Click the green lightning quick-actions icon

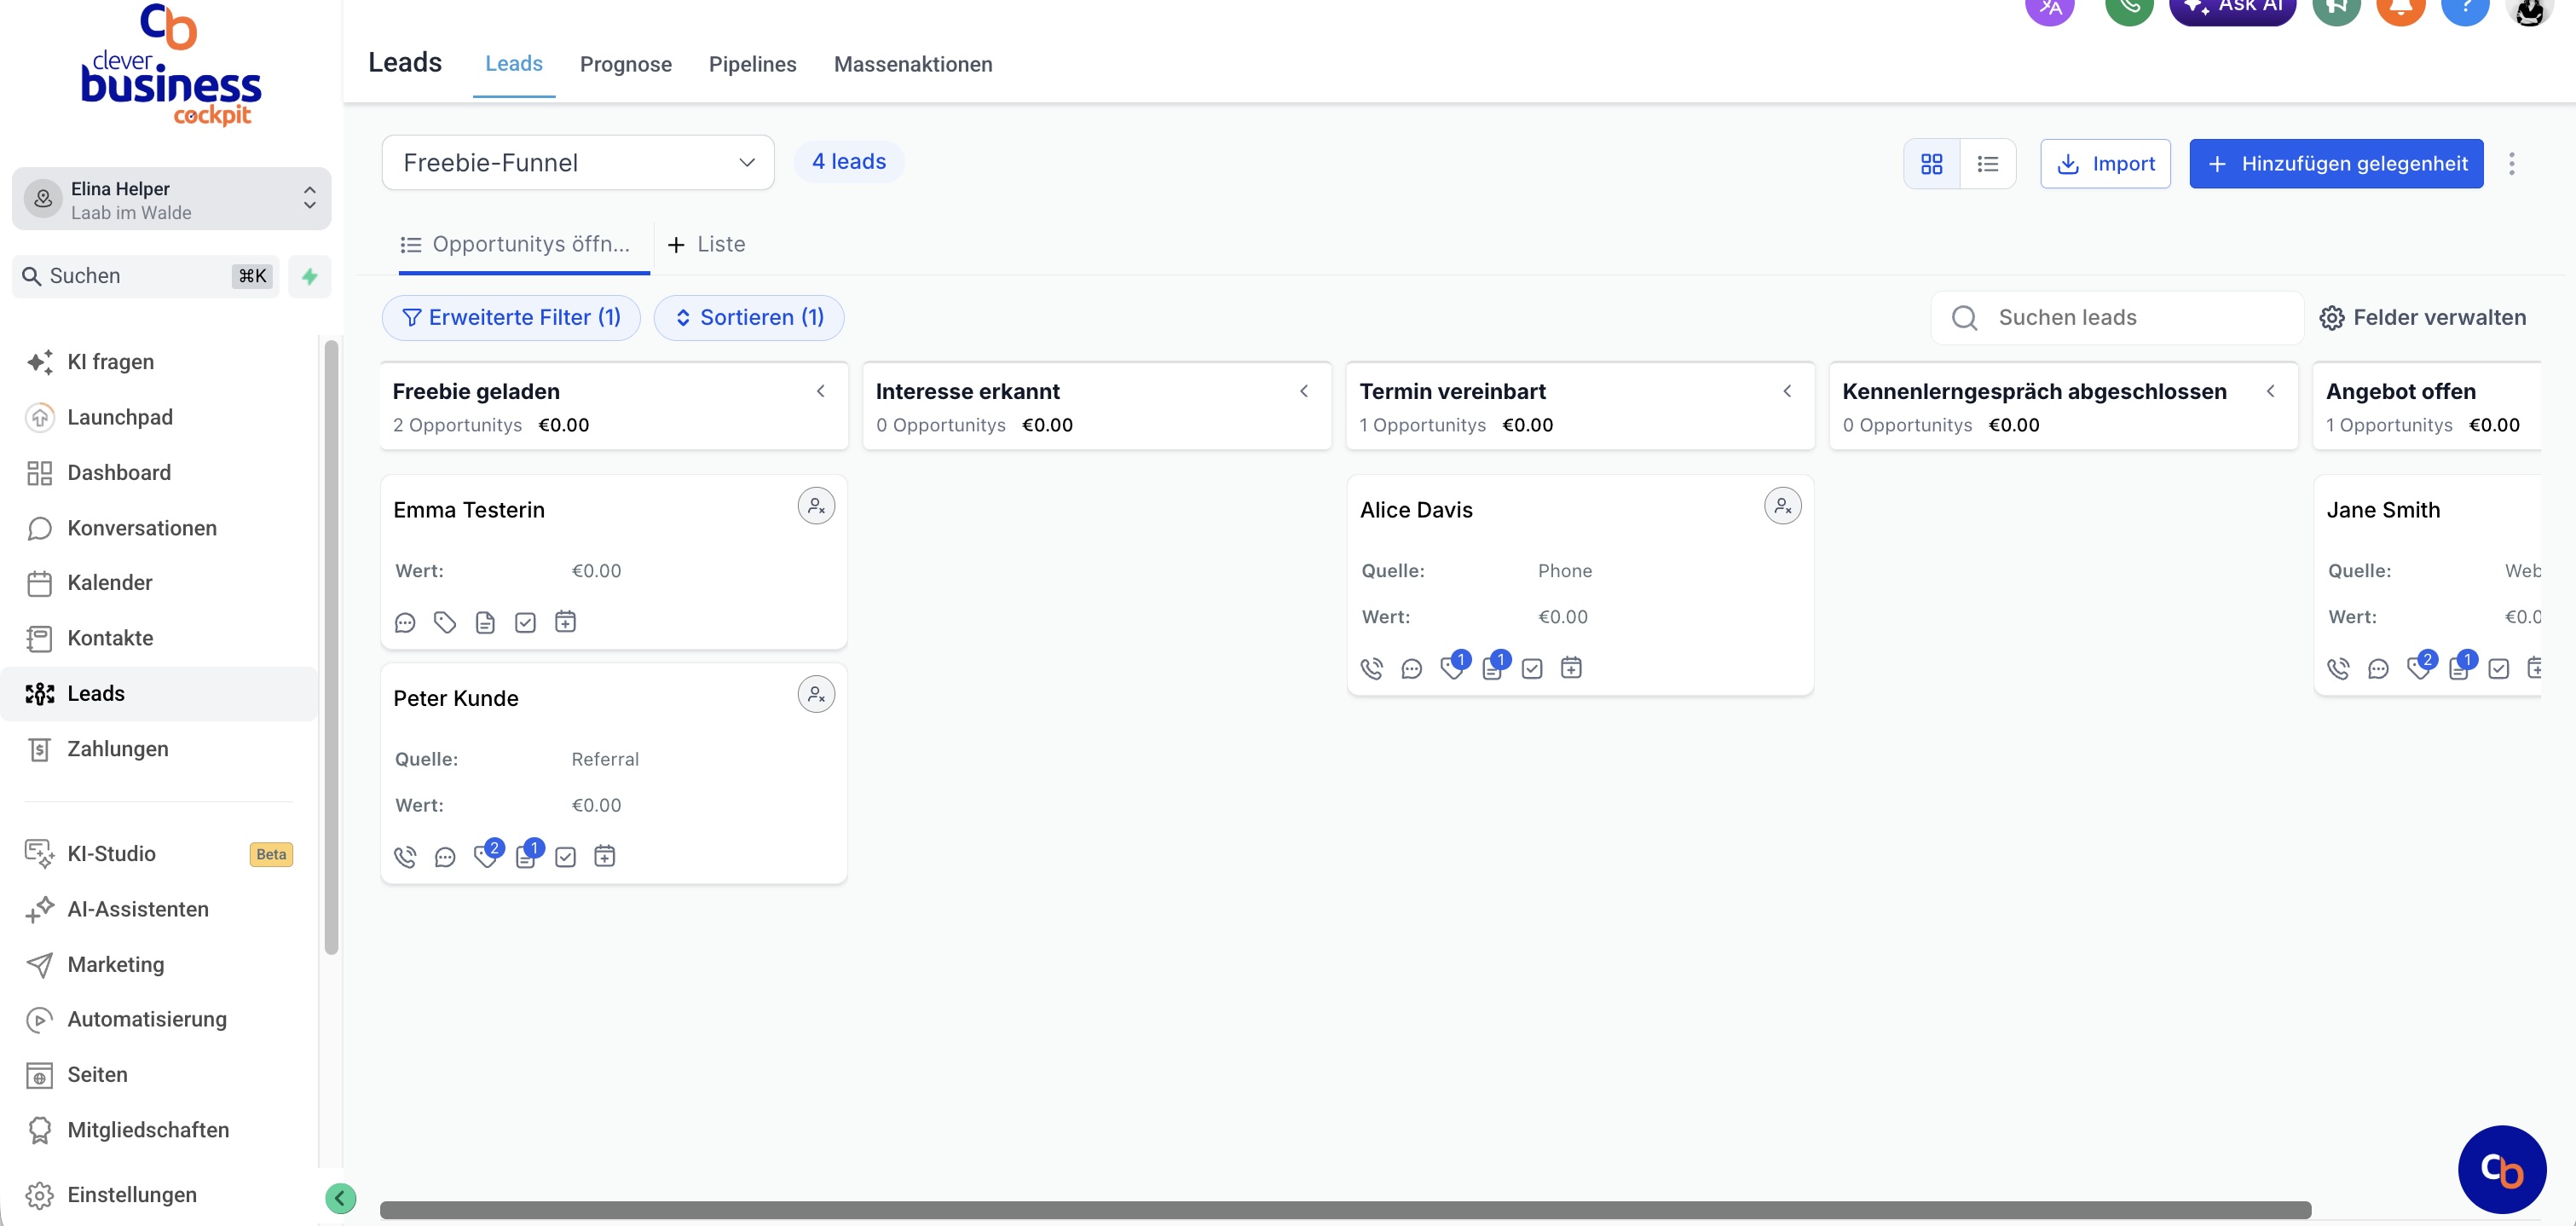click(x=310, y=276)
